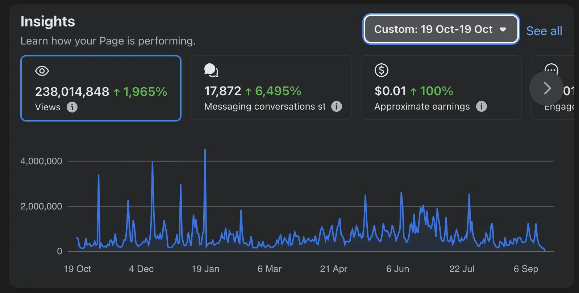Click the 19 Oct x-axis label
This screenshot has height=293, width=579.
click(x=77, y=269)
